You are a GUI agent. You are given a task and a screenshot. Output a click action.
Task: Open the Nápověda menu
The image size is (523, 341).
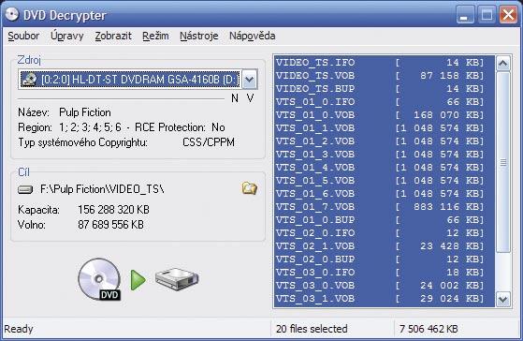click(253, 36)
